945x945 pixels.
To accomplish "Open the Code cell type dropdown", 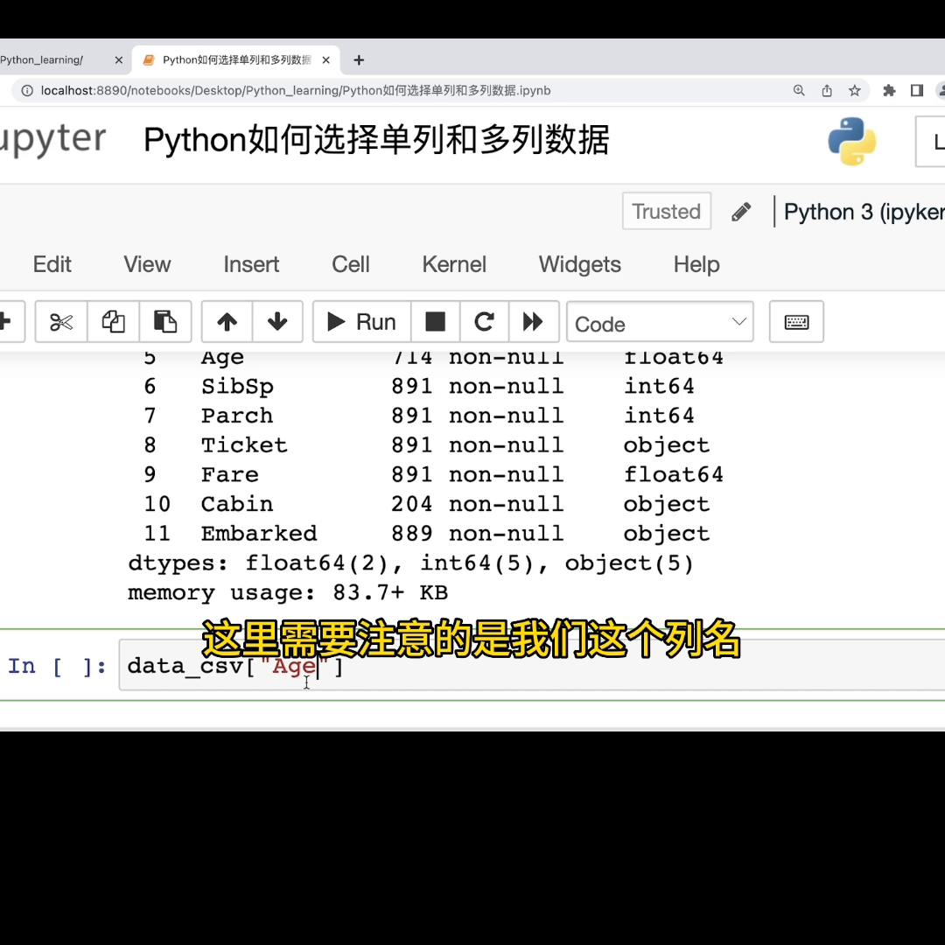I will [x=660, y=323].
